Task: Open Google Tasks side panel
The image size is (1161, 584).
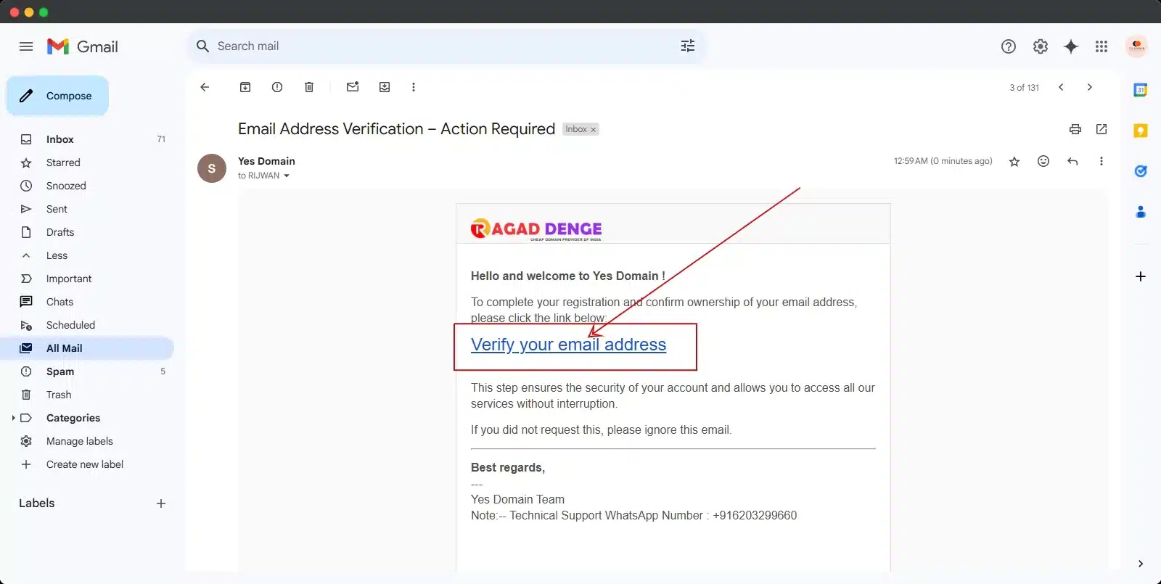Action: 1141,171
